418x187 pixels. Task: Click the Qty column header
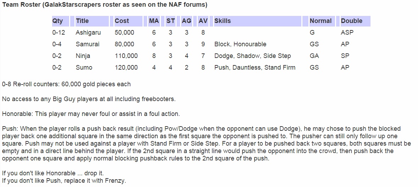tap(57, 21)
